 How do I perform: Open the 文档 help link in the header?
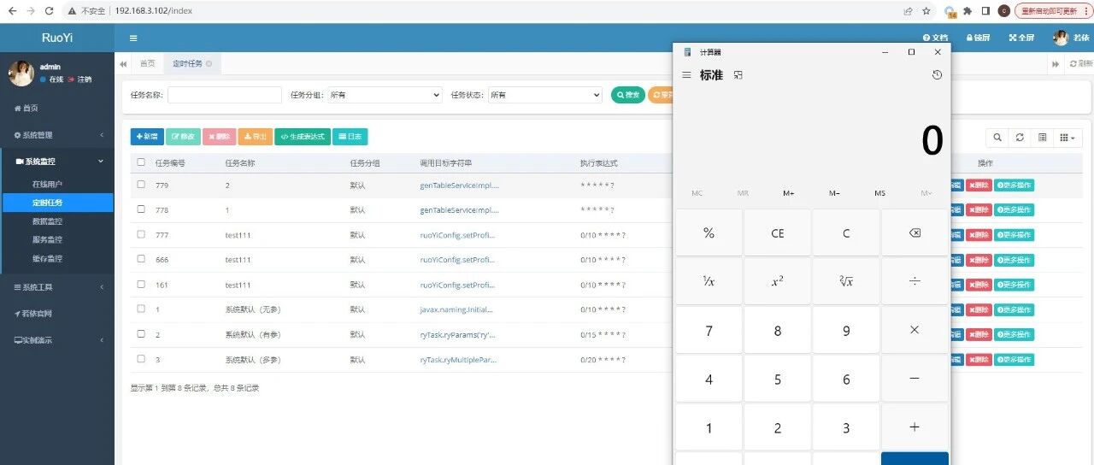(936, 38)
